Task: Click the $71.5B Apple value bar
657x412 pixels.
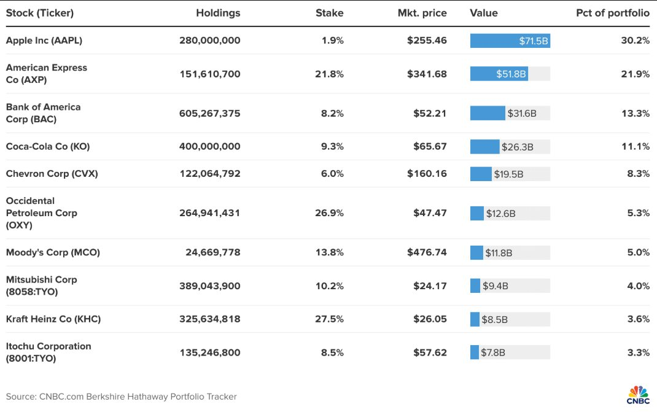Action: 510,41
